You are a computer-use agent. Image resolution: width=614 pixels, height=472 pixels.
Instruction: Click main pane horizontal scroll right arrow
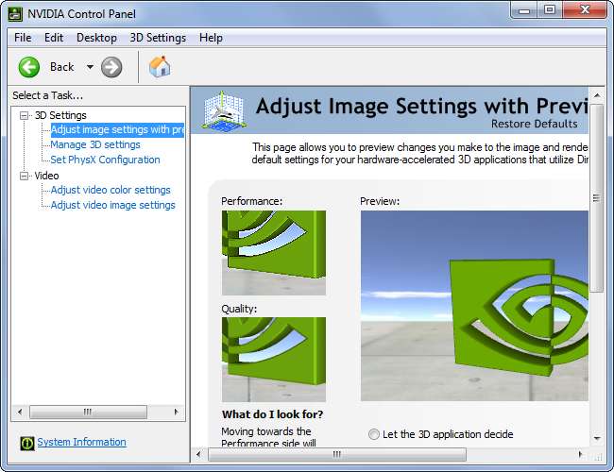pyautogui.click(x=581, y=454)
